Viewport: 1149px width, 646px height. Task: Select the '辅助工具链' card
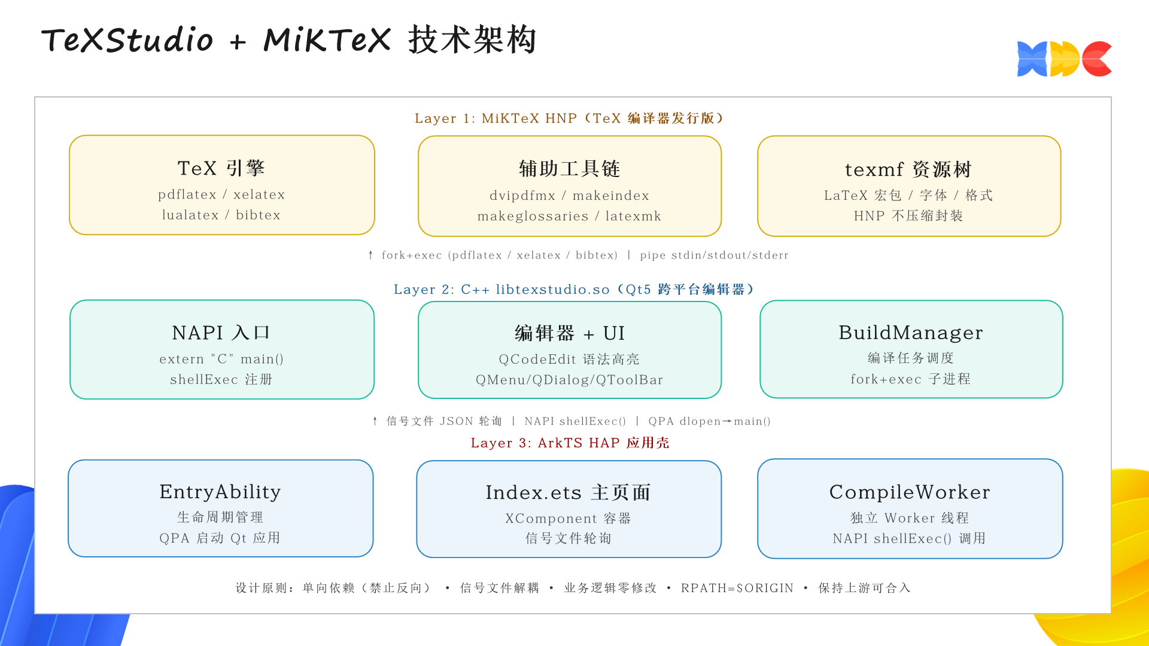(x=570, y=186)
